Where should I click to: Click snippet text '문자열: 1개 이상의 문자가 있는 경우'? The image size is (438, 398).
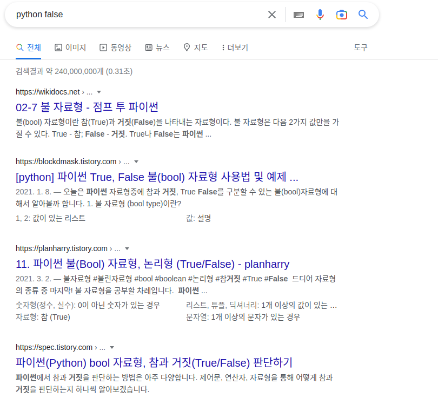click(x=243, y=317)
